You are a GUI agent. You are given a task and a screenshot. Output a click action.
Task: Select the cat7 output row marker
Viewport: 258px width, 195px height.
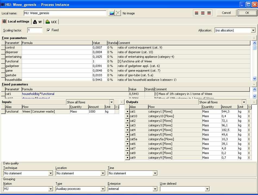pyautogui.click(x=127, y=148)
